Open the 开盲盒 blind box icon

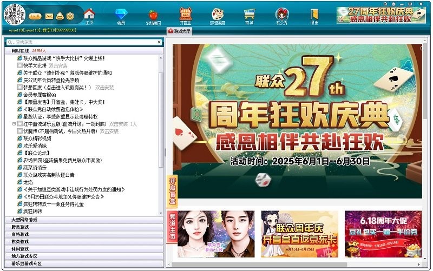(x=186, y=16)
